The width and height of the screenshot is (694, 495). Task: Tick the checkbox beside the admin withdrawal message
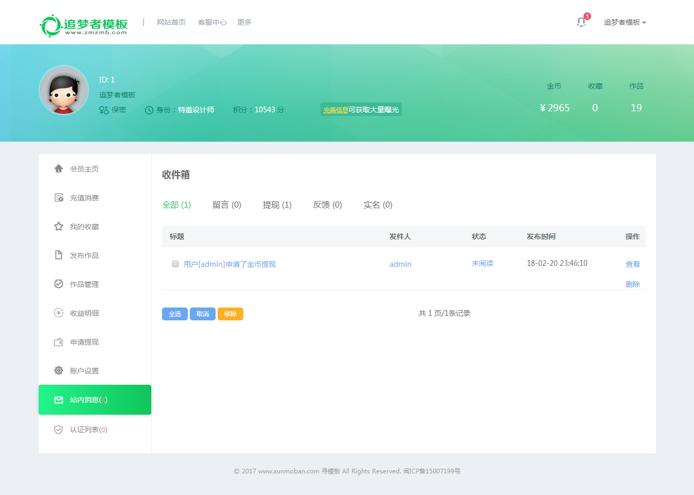click(x=175, y=264)
